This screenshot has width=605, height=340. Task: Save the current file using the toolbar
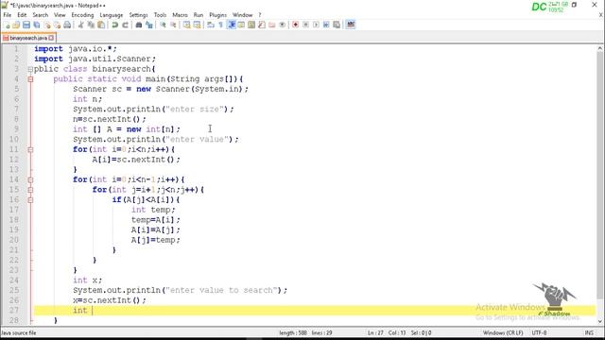pyautogui.click(x=26, y=25)
